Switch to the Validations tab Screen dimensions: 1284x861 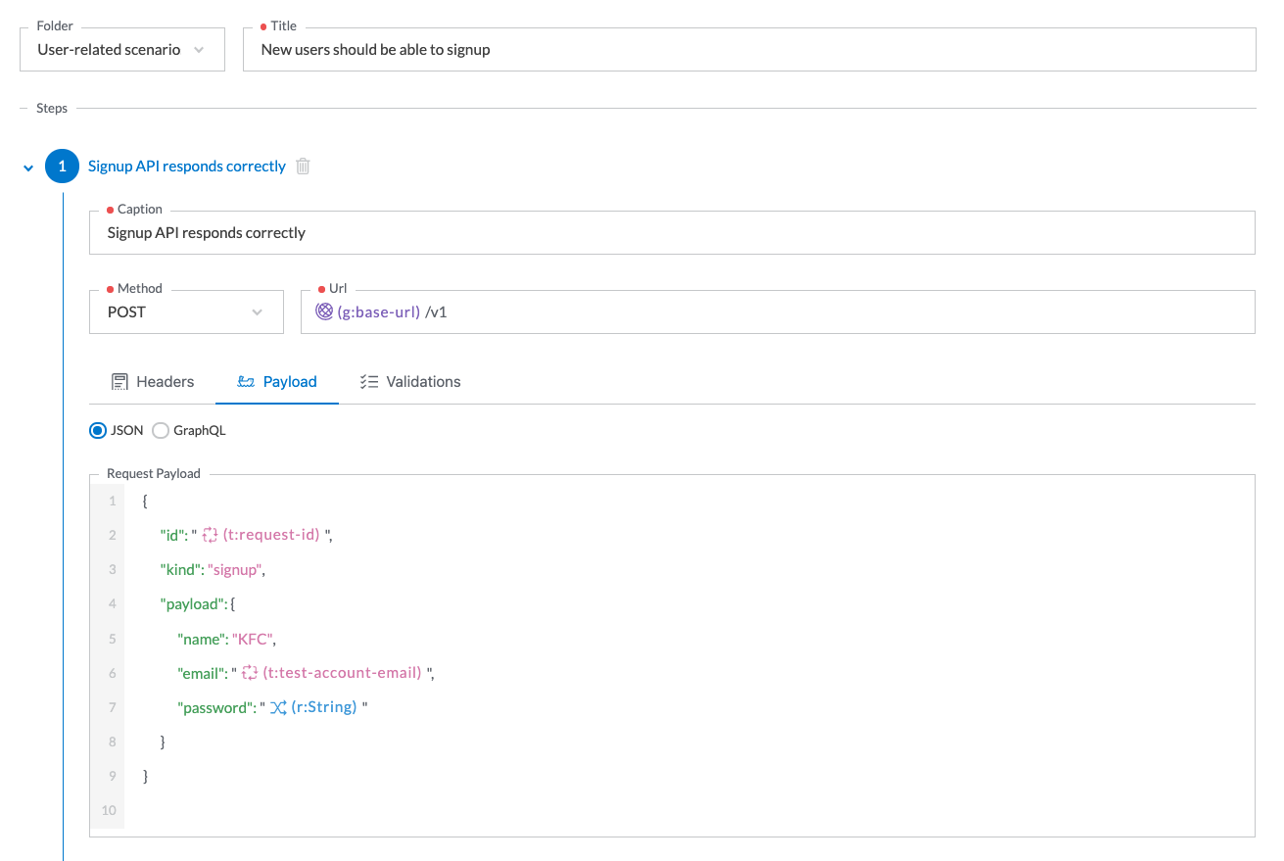410,382
